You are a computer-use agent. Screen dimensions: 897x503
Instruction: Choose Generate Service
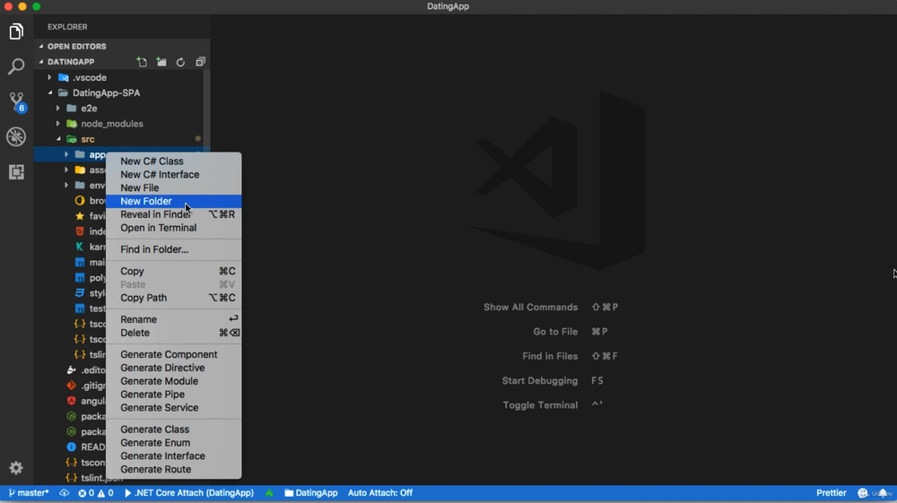pyautogui.click(x=174, y=408)
